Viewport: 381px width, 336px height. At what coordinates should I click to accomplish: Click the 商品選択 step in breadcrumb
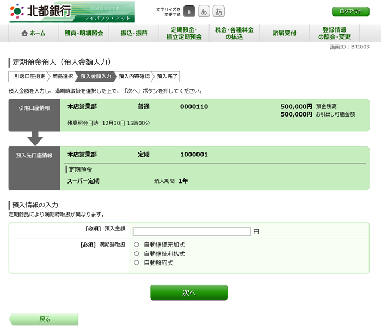pyautogui.click(x=63, y=76)
